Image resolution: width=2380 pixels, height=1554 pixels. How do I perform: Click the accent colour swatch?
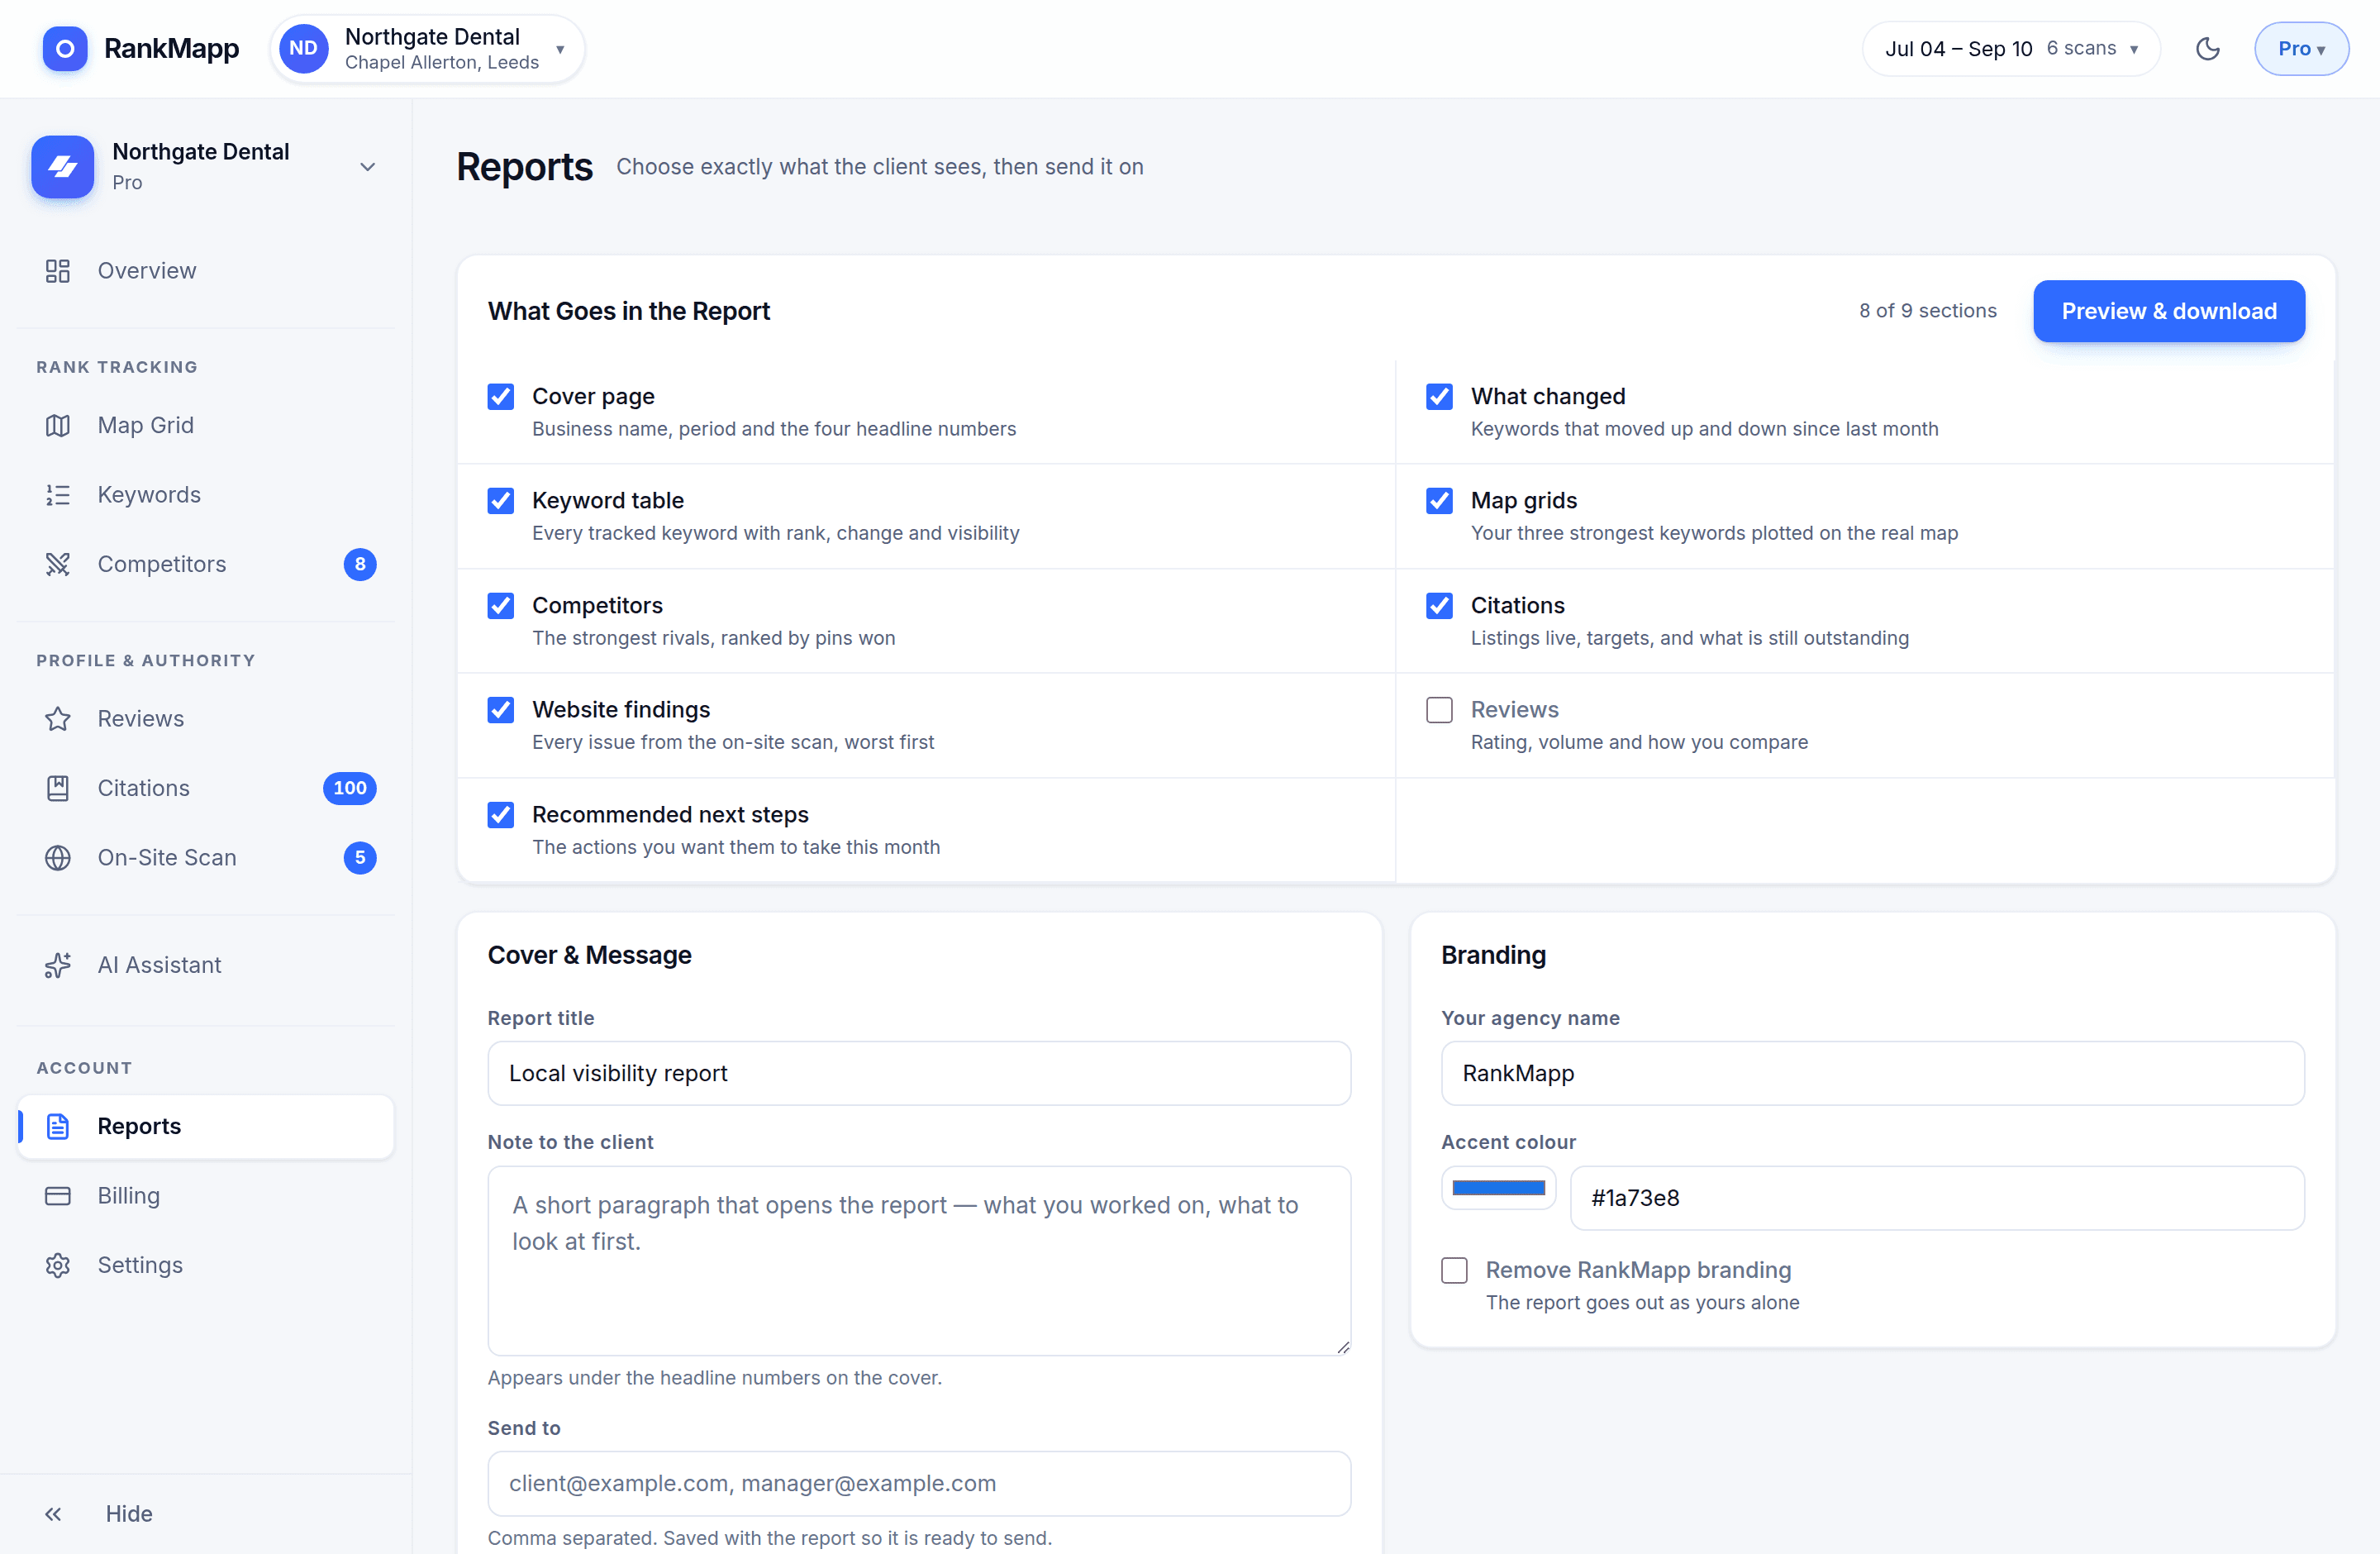click(1498, 1188)
